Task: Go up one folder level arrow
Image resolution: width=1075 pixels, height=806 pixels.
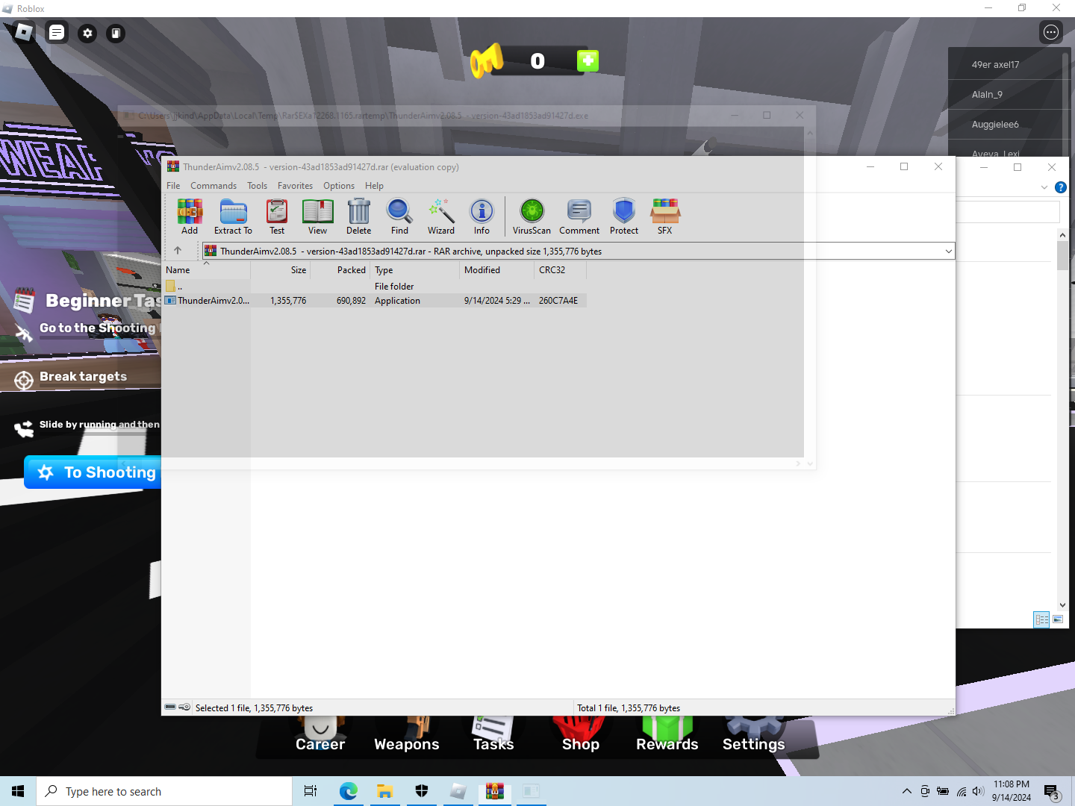Action: [178, 251]
